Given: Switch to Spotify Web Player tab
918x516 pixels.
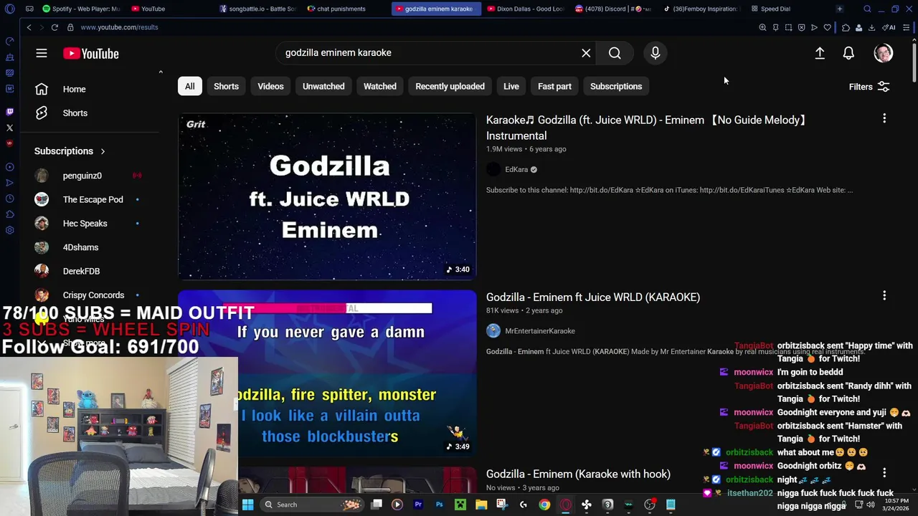Looking at the screenshot, I should (81, 9).
